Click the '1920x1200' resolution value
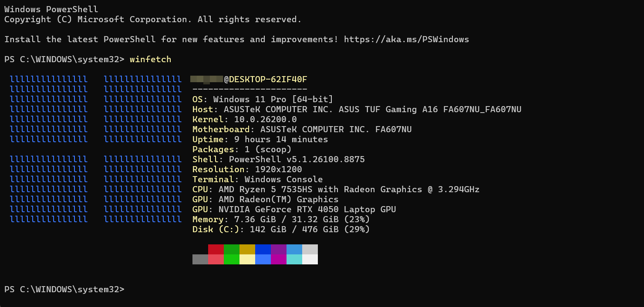Image resolution: width=644 pixels, height=307 pixels. pos(278,170)
